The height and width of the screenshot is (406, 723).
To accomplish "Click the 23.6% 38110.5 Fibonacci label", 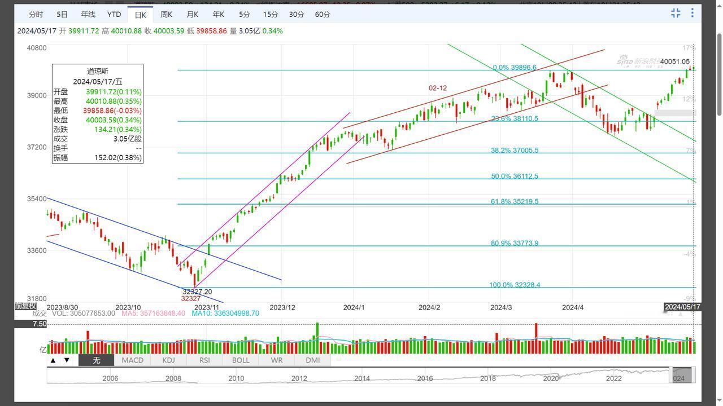I will (515, 119).
